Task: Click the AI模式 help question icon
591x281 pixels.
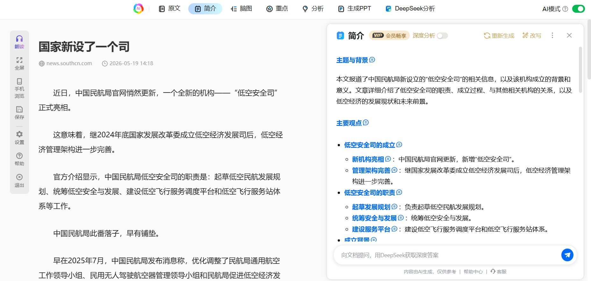Action: [x=565, y=9]
